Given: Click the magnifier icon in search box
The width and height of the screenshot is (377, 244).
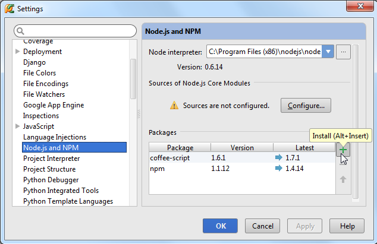Looking at the screenshot, I should point(21,31).
